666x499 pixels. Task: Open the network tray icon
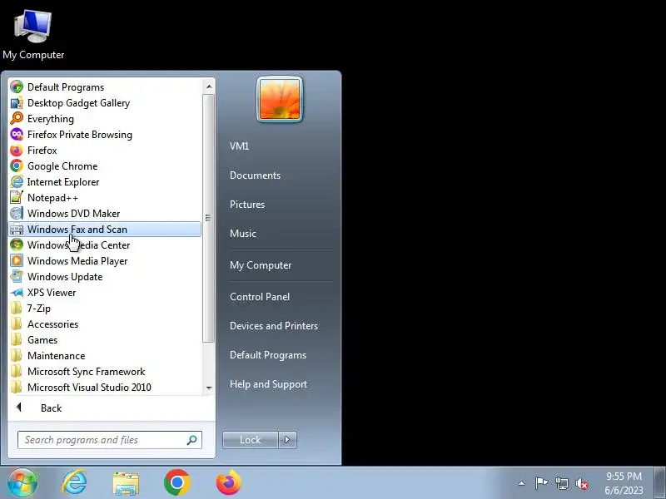point(562,483)
